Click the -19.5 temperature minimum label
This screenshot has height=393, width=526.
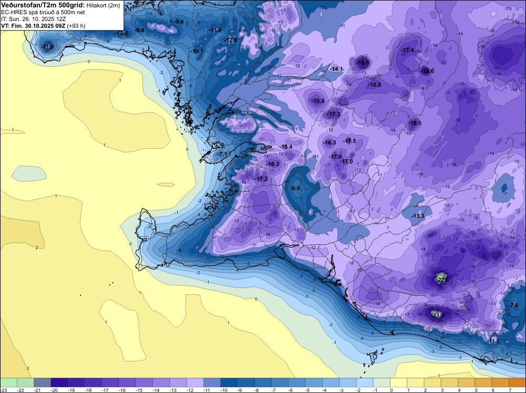(362, 63)
